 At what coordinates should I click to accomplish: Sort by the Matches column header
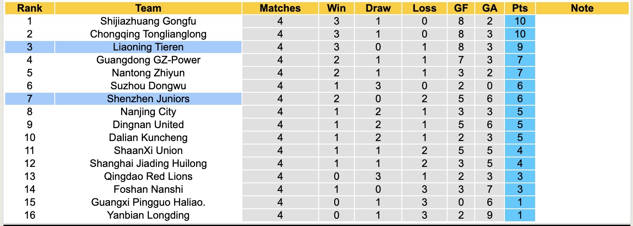coord(280,8)
